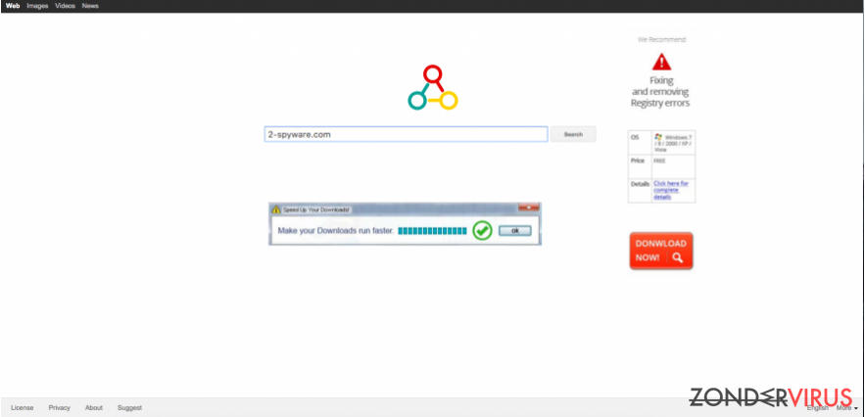865x417 pixels.
Task: Open the Suggest footer link
Action: (x=129, y=407)
